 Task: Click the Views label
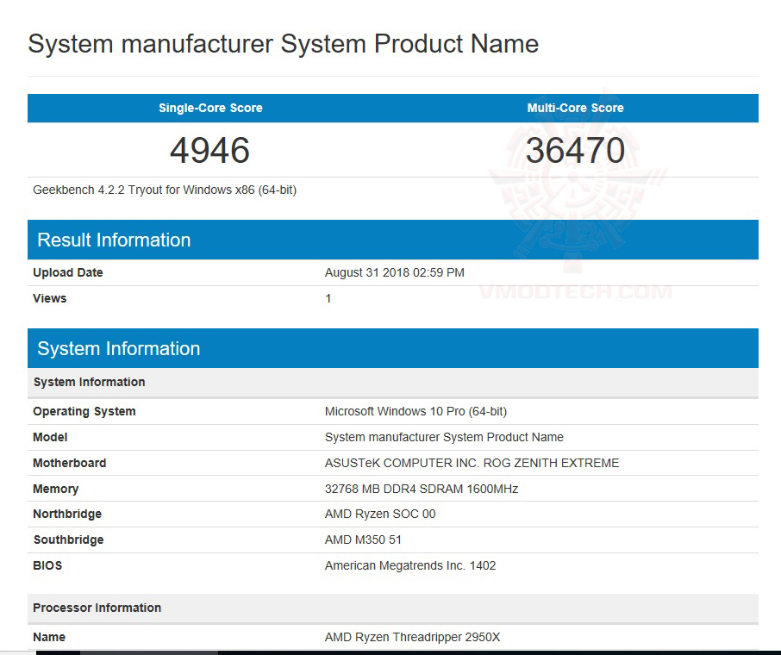49,298
